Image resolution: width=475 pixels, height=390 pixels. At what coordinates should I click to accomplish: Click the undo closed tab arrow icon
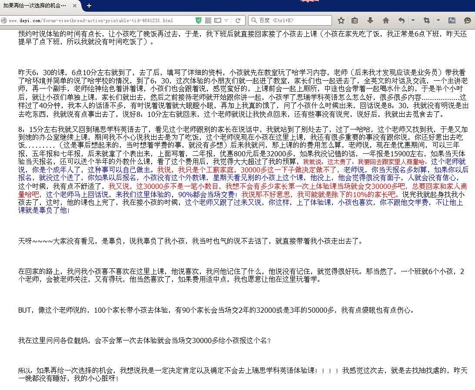click(402, 20)
